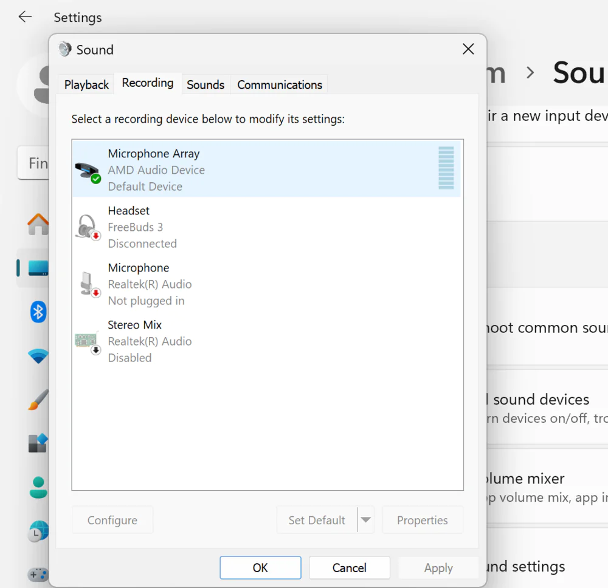Open Home in Settings sidebar
The image size is (608, 588).
pyautogui.click(x=38, y=224)
